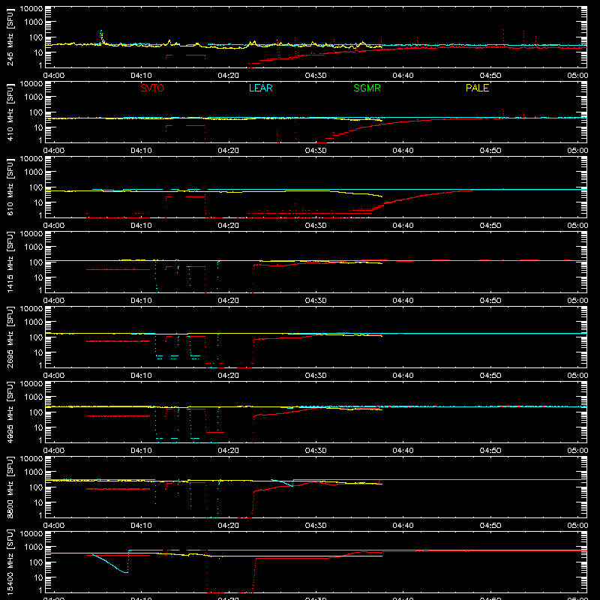
Task: Click the 100 y-axis value of the 2695 MHz panel
Action: [36, 337]
